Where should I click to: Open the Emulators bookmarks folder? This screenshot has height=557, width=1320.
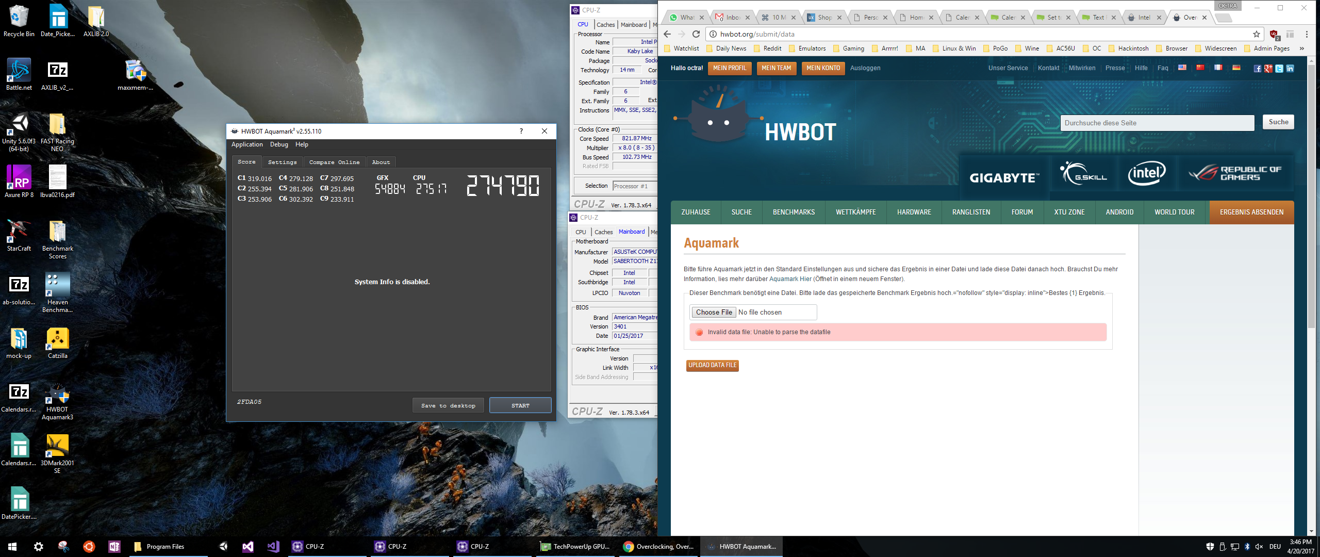(x=807, y=48)
